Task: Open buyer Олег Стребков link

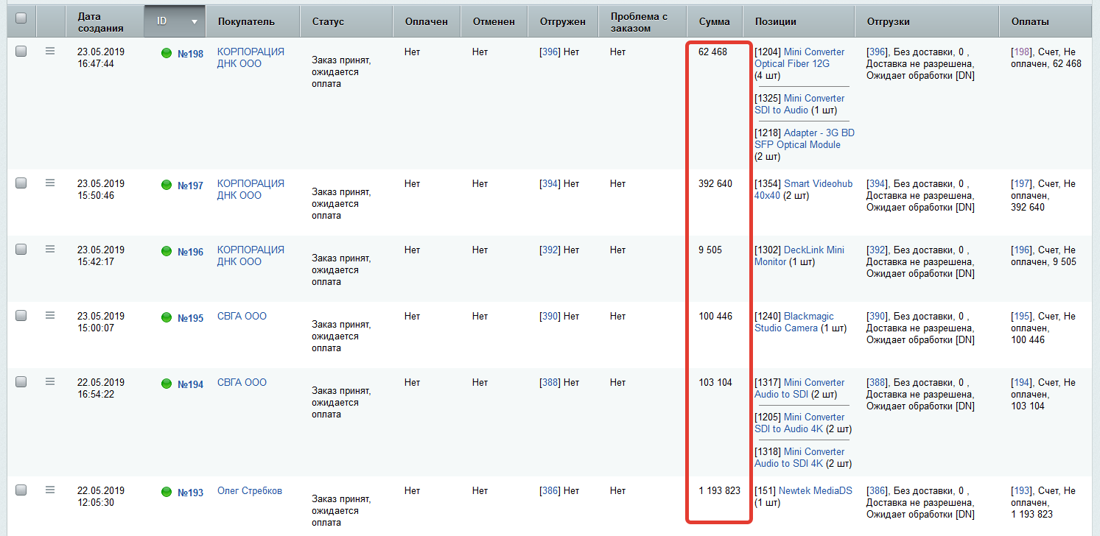Action: [249, 490]
